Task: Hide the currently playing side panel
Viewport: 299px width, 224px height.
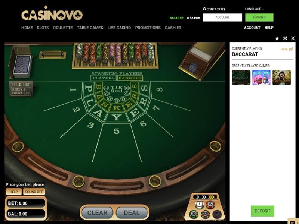Action: (x=287, y=49)
